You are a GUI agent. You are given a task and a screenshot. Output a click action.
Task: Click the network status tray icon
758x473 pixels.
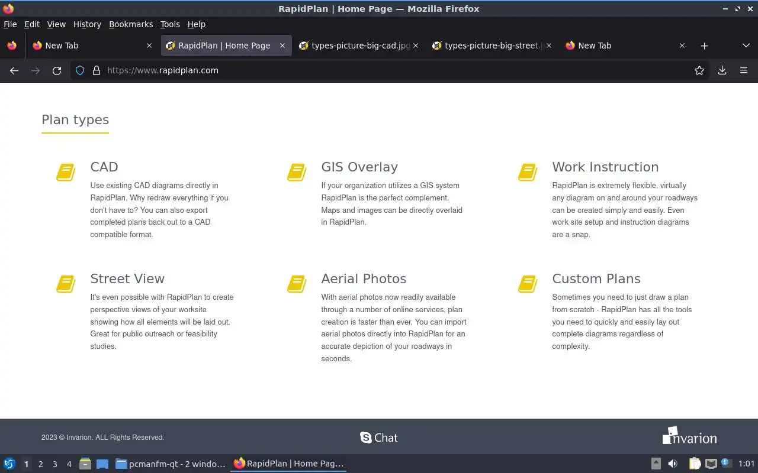(711, 464)
